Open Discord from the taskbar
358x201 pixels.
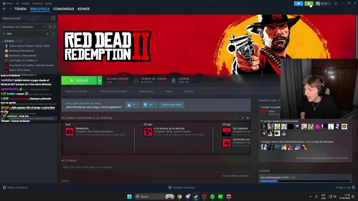pos(188,197)
